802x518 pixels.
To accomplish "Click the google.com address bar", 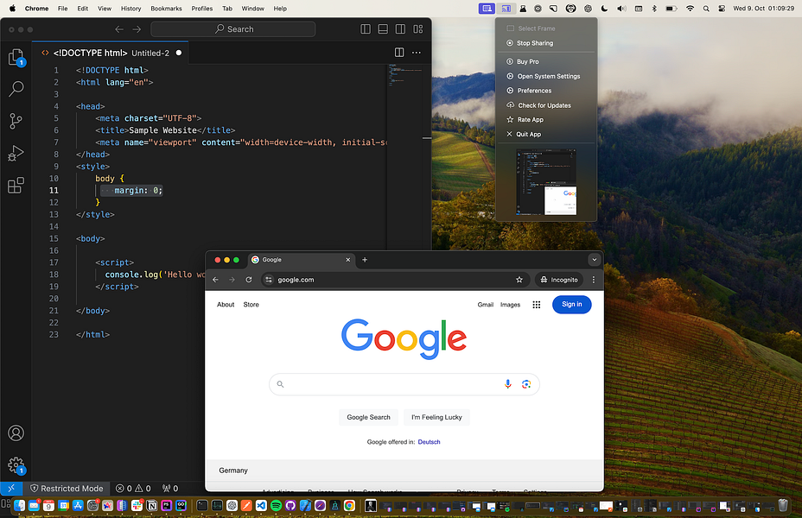I will coord(394,280).
